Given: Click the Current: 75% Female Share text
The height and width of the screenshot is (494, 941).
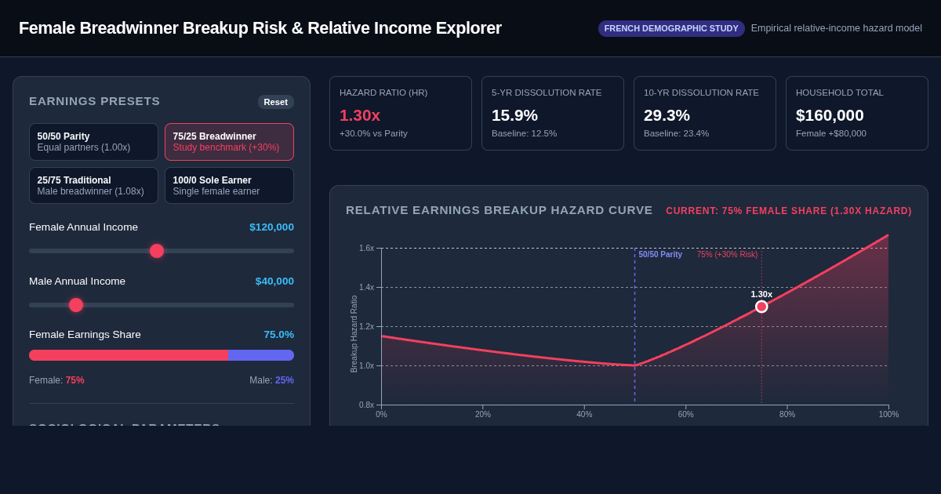Looking at the screenshot, I should pyautogui.click(x=789, y=211).
